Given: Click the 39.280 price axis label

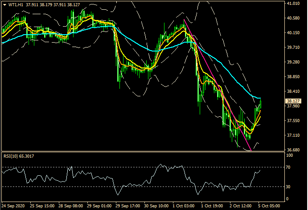Looking at the screenshot, I should [293, 62].
